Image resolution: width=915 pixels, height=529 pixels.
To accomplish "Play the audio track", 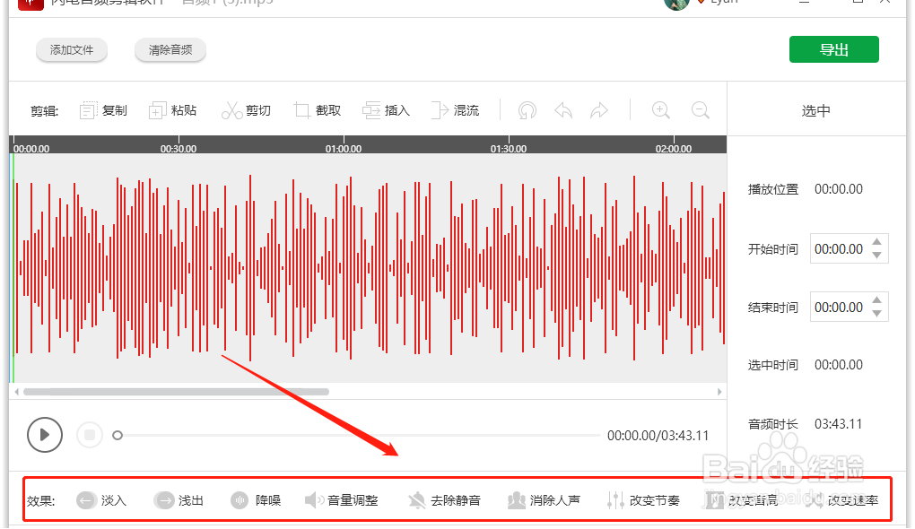I will point(44,435).
